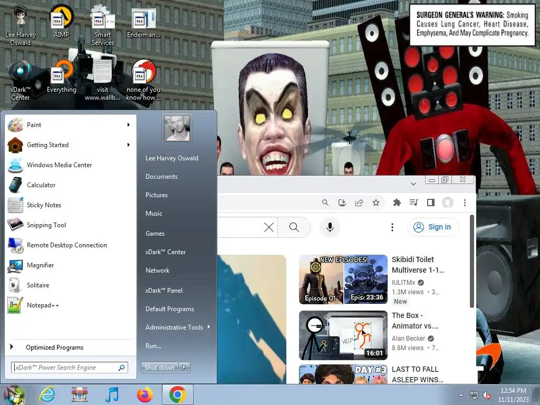Open Sticky Notes
The height and width of the screenshot is (405, 540).
(x=71, y=205)
